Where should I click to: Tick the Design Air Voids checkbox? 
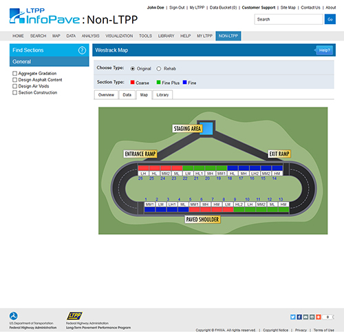[14, 86]
